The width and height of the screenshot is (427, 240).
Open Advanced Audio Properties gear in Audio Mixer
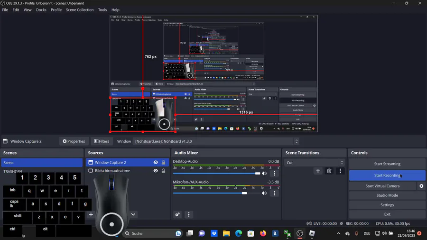click(x=177, y=214)
